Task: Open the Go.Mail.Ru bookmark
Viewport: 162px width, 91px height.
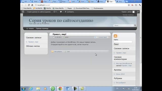Action: [38, 8]
